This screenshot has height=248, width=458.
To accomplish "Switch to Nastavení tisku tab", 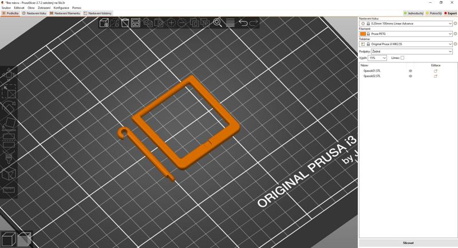I will [34, 13].
